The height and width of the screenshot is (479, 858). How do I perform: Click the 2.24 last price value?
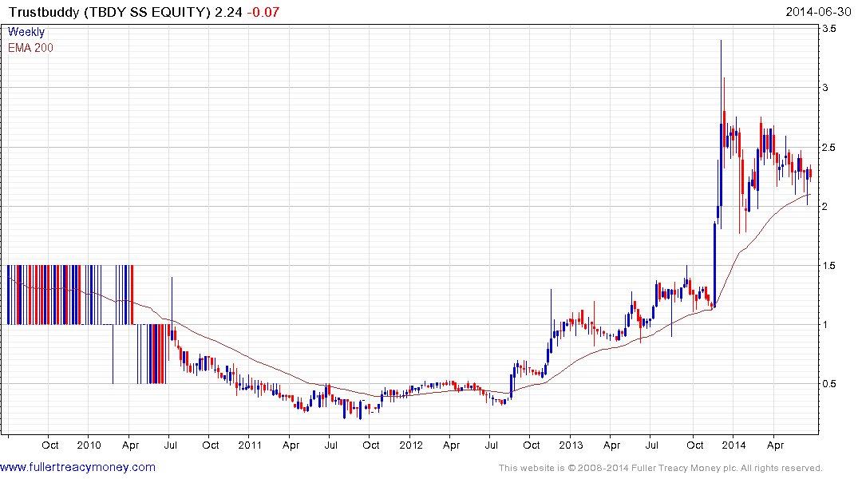tap(228, 11)
